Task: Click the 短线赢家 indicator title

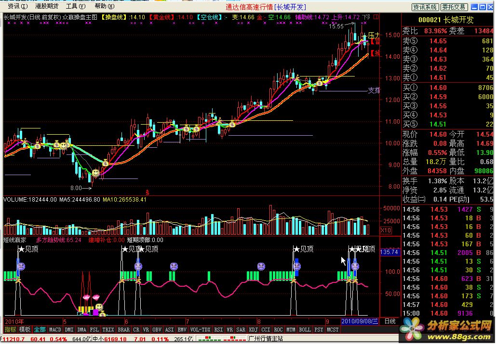Action: 15,240
